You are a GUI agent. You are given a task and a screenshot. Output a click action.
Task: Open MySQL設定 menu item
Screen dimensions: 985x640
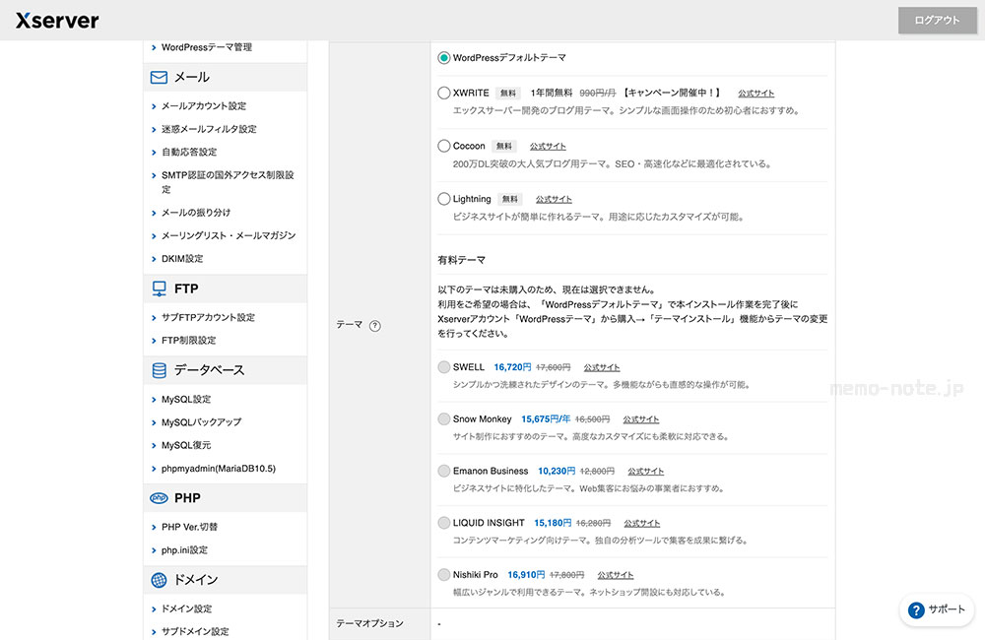click(186, 400)
